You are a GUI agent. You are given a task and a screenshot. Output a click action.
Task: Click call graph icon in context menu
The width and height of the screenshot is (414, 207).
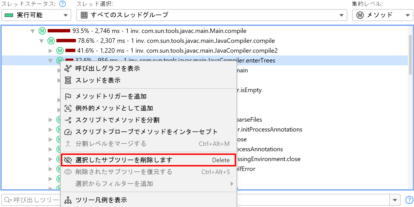[68, 68]
